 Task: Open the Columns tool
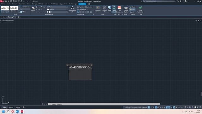(x=98, y=9)
